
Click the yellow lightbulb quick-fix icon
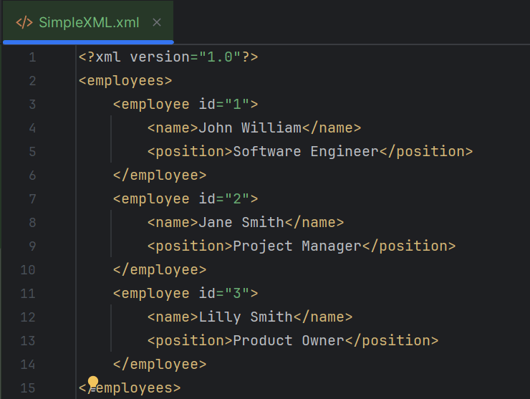(x=92, y=382)
